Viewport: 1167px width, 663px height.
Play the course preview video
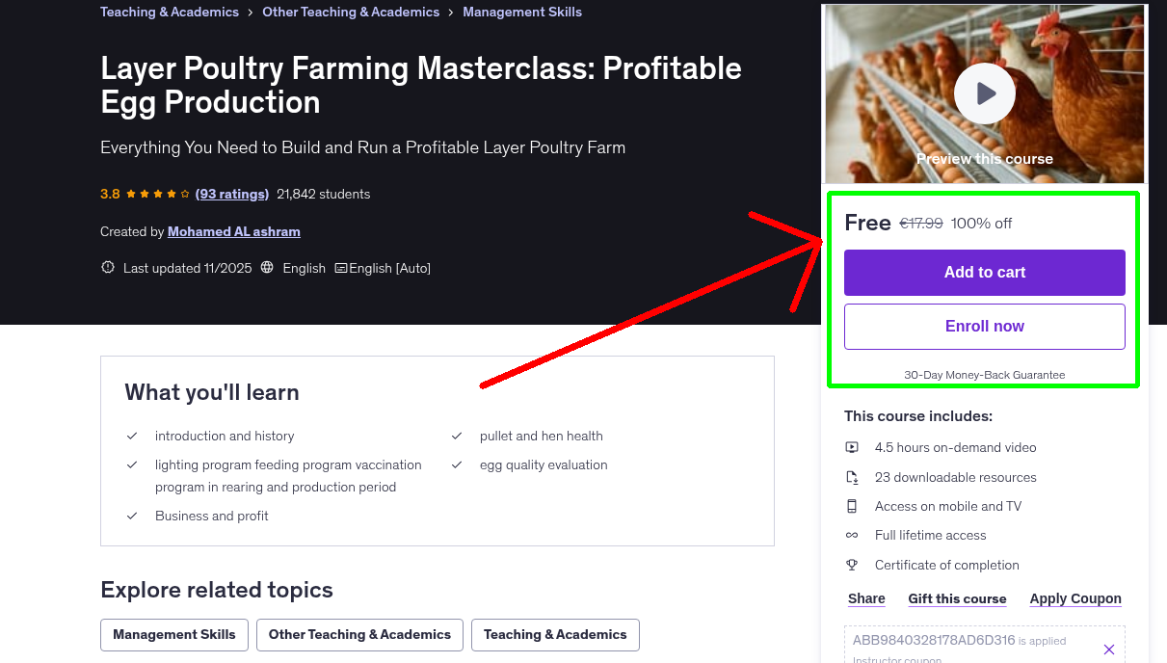(984, 93)
